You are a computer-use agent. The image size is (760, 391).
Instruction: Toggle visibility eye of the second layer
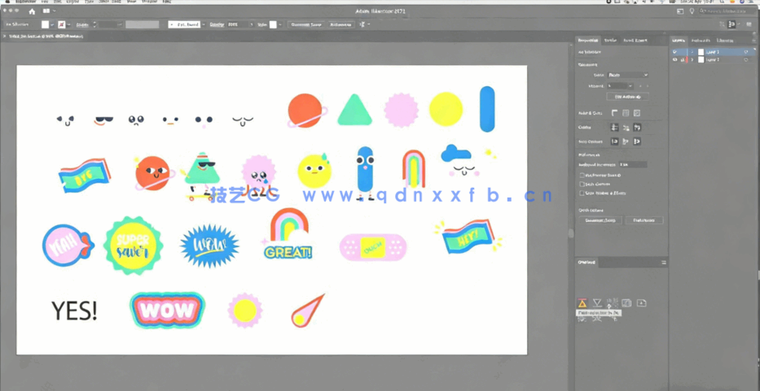[674, 60]
